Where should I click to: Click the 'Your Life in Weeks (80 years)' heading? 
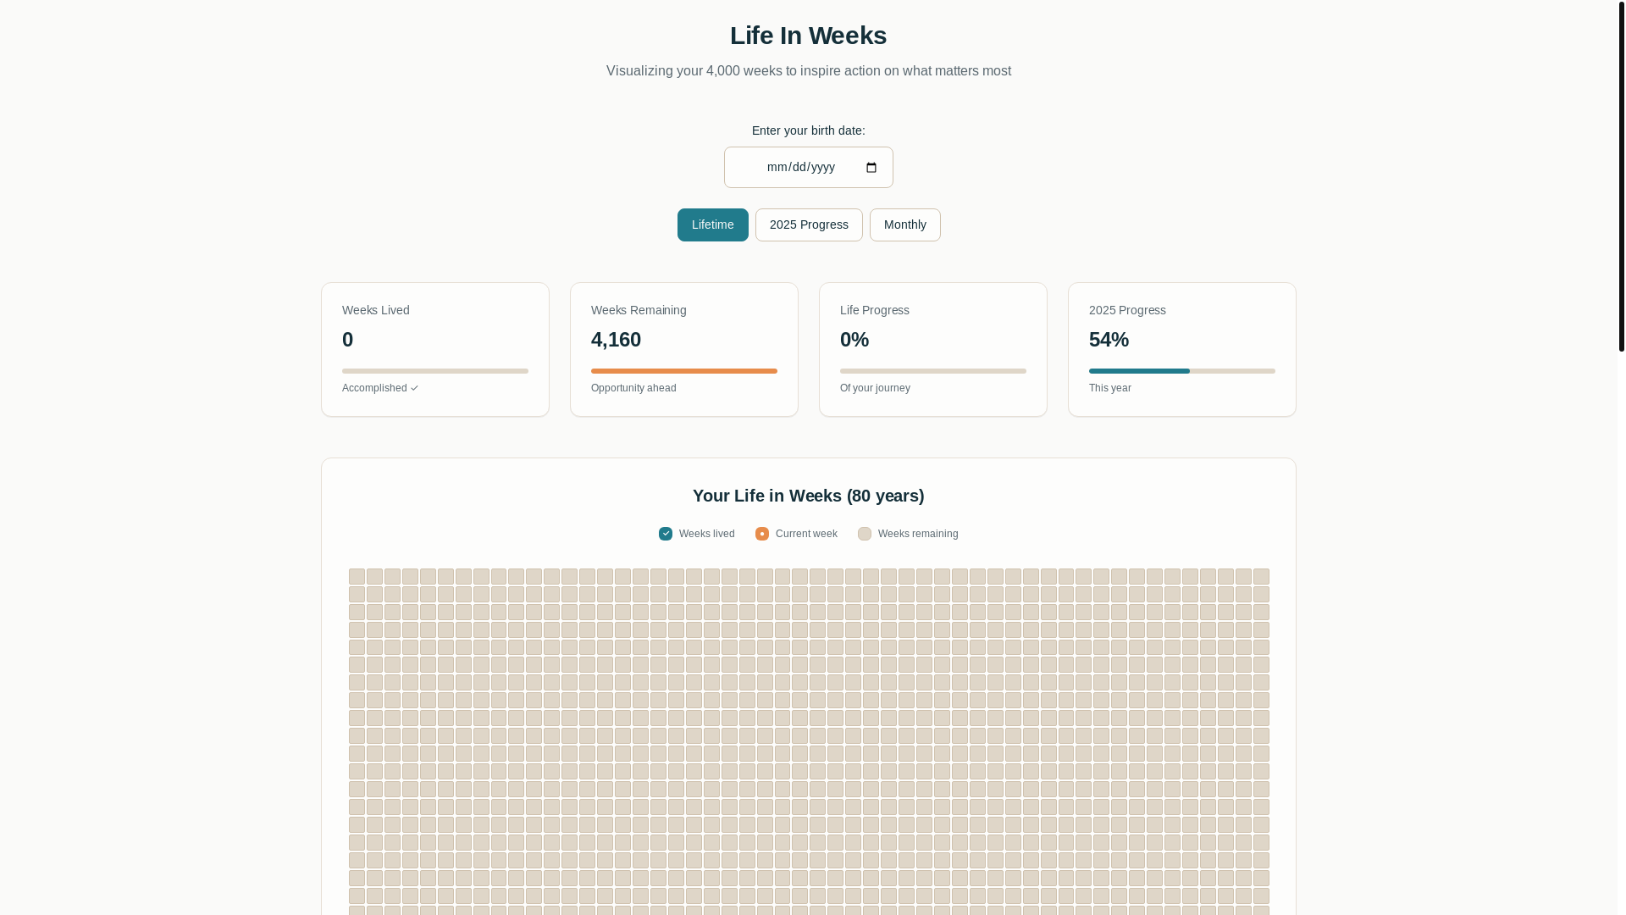(x=809, y=496)
